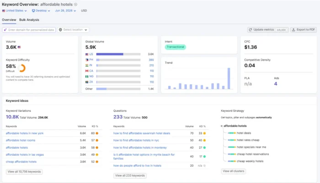Open affordable hotels in new york keyword
The width and height of the screenshot is (320, 183).
(25, 133)
